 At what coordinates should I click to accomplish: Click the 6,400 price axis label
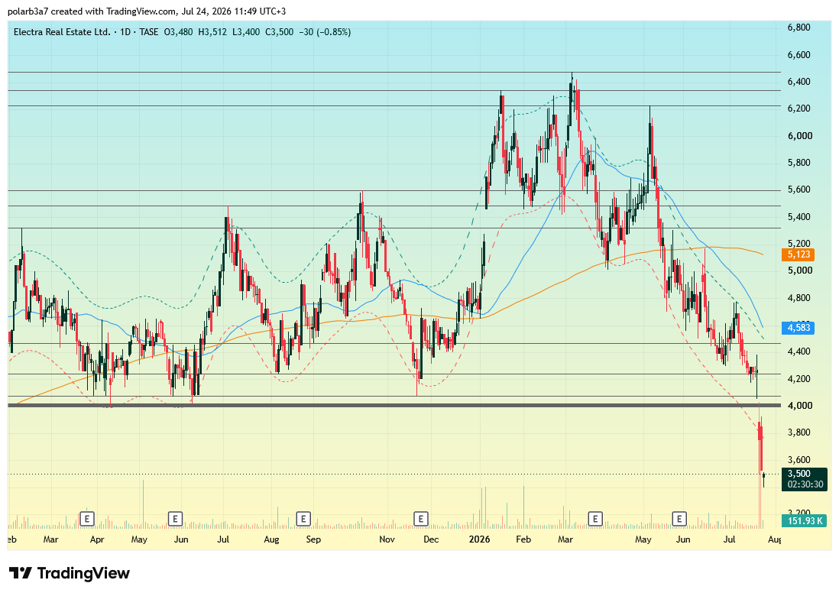tap(799, 82)
